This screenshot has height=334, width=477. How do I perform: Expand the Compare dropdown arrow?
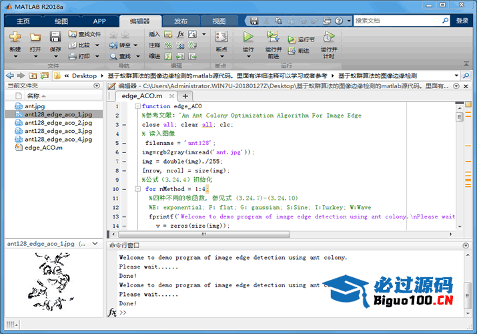click(97, 45)
